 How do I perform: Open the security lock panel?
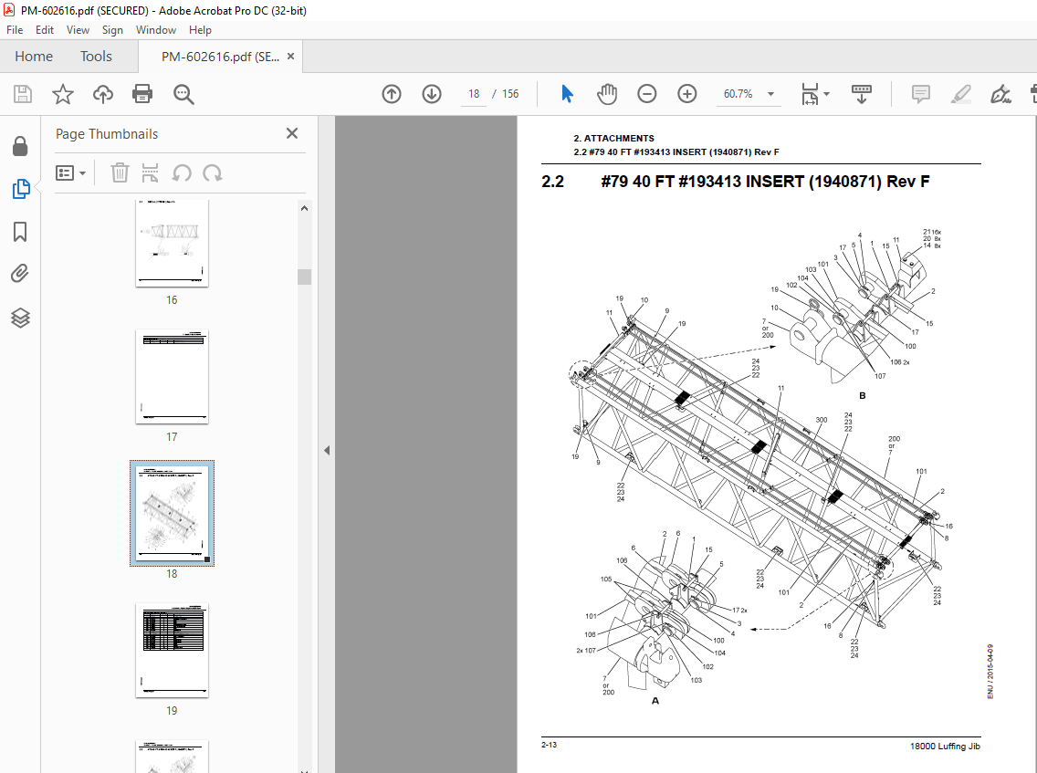[x=20, y=146]
